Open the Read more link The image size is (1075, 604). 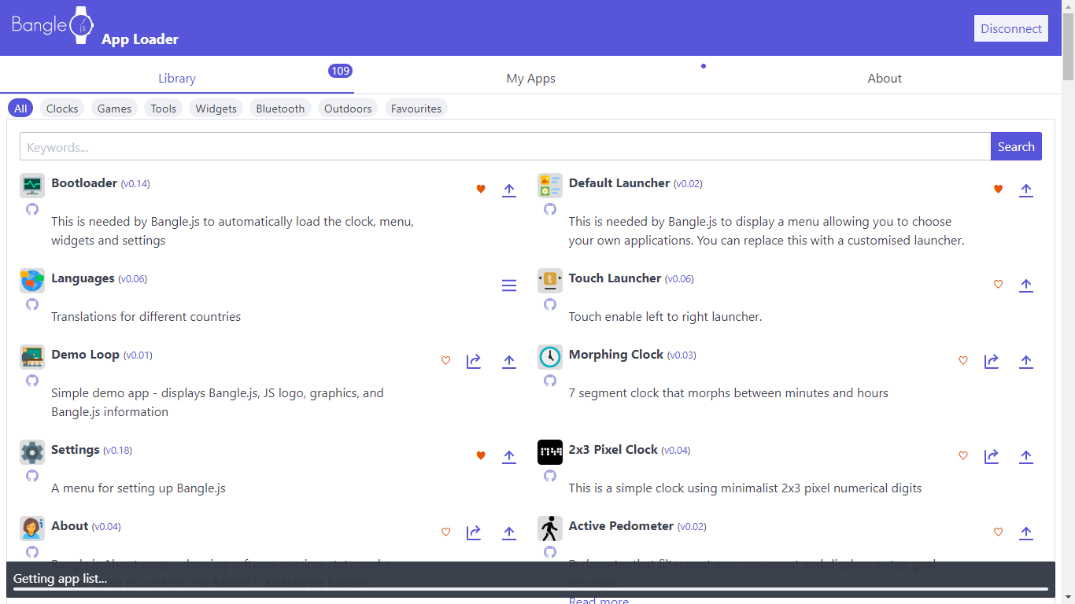(599, 601)
